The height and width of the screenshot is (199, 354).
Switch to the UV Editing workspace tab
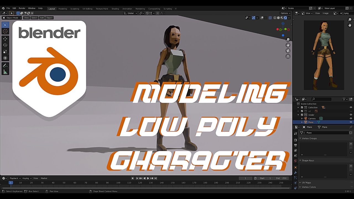point(87,9)
